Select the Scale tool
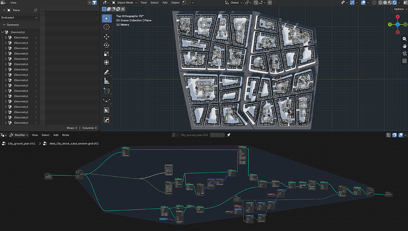Screen dimensions: 408x231 (x=106, y=54)
